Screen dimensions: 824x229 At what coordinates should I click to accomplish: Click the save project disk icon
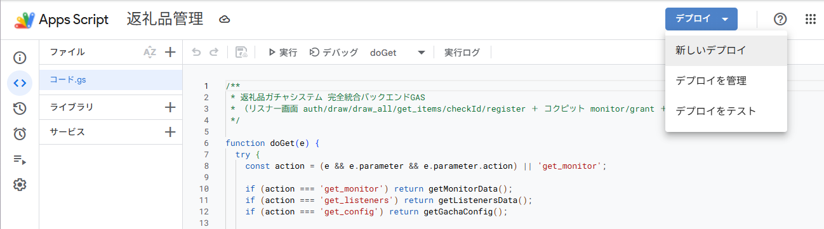tap(241, 53)
